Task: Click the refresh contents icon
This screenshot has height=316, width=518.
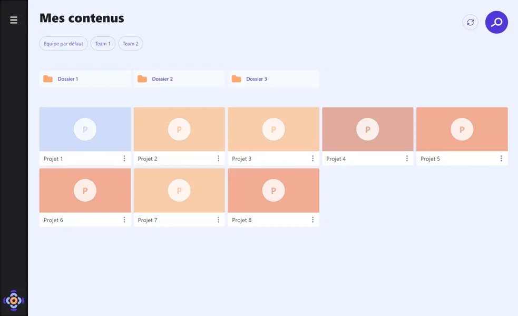Action: point(470,22)
